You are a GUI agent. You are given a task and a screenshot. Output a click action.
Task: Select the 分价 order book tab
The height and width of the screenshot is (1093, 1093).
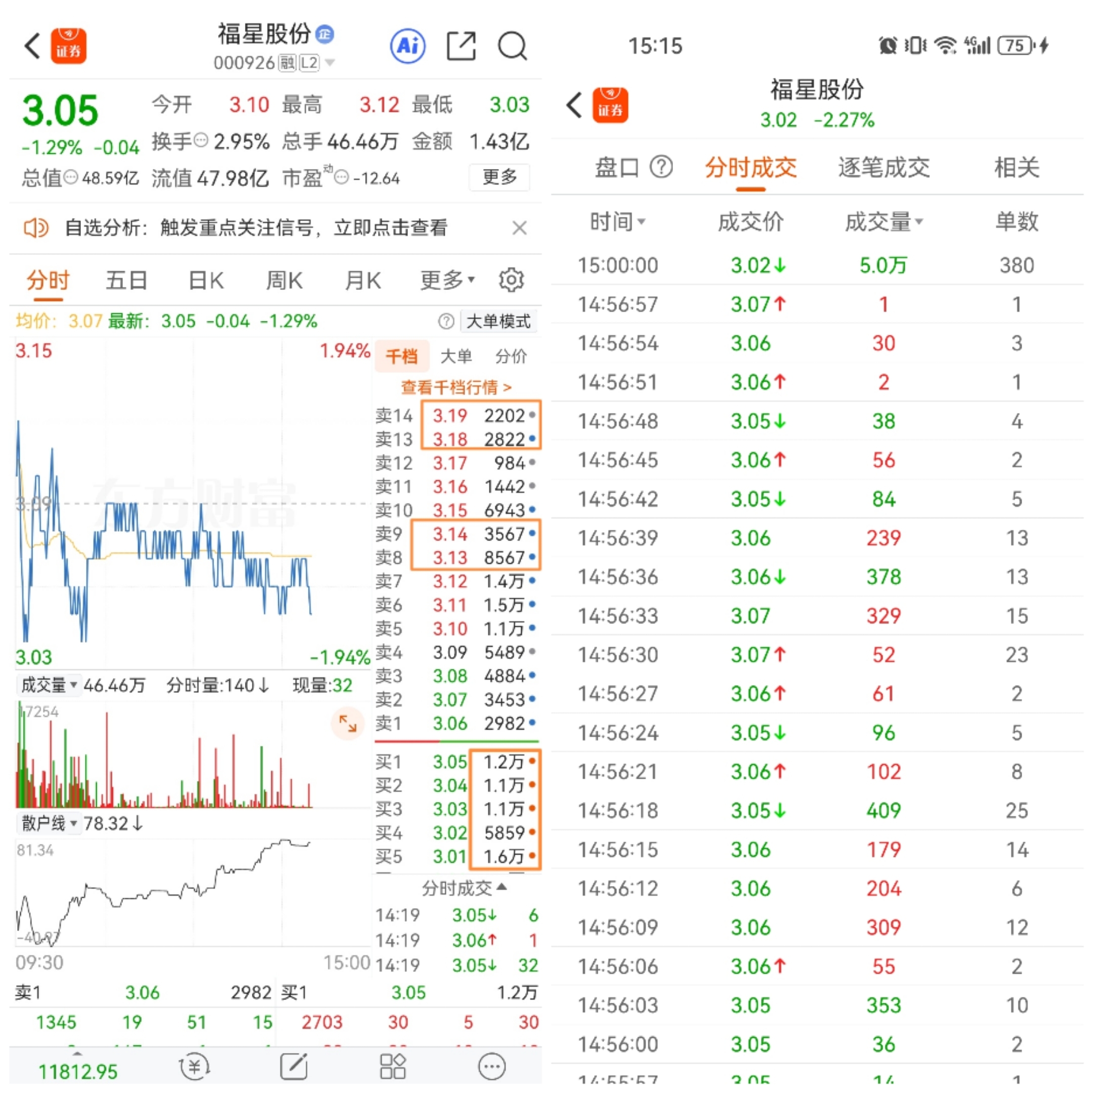click(511, 356)
